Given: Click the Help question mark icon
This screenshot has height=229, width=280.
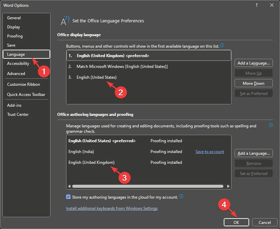Looking at the screenshot, I should 257,5.
